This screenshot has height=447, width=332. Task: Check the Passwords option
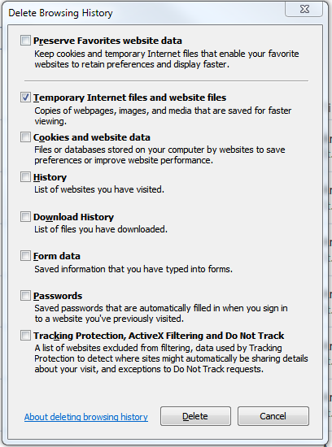pyautogui.click(x=25, y=296)
